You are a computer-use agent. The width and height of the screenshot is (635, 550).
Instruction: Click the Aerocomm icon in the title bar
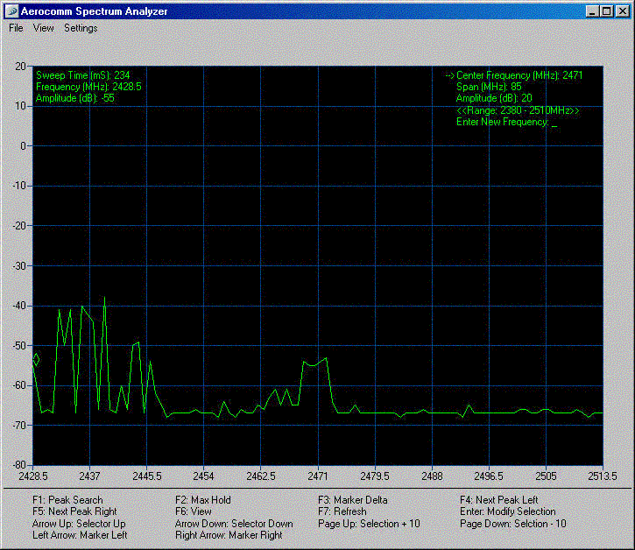click(x=11, y=11)
